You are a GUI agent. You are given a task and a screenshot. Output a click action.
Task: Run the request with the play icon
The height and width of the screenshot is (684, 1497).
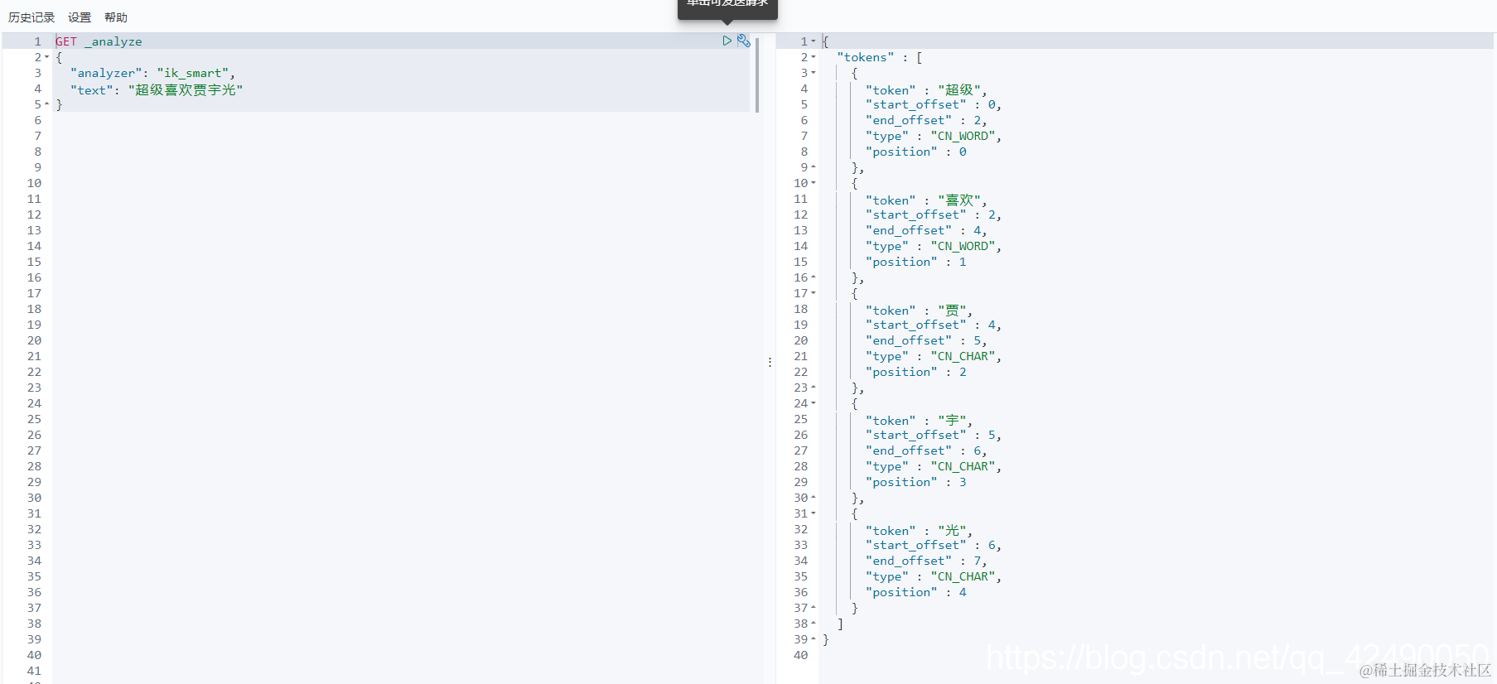(x=727, y=41)
